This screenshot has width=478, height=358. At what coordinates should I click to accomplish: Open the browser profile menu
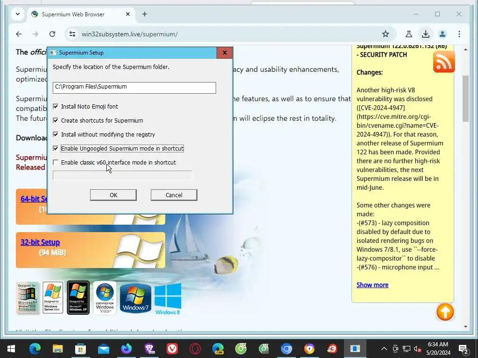coord(443,34)
